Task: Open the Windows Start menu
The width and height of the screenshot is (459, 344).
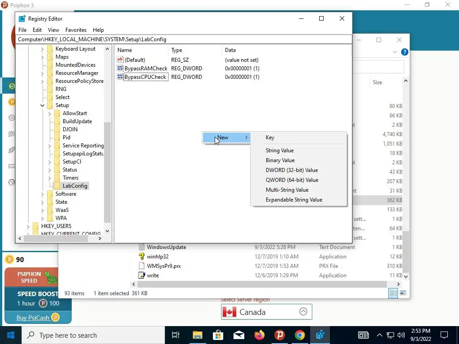Action: point(11,335)
